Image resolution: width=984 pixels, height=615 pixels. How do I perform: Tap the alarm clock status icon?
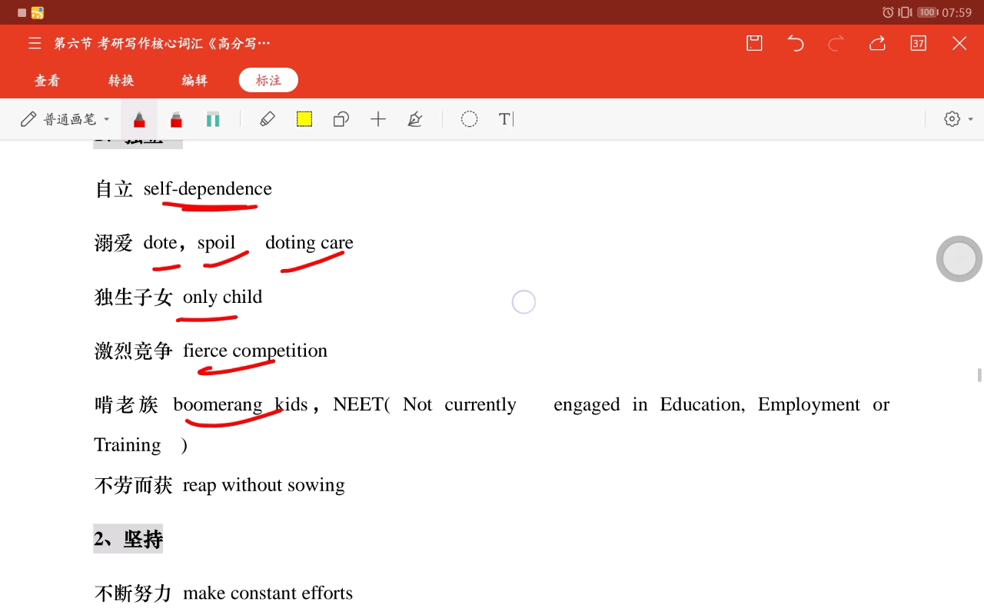pyautogui.click(x=888, y=12)
